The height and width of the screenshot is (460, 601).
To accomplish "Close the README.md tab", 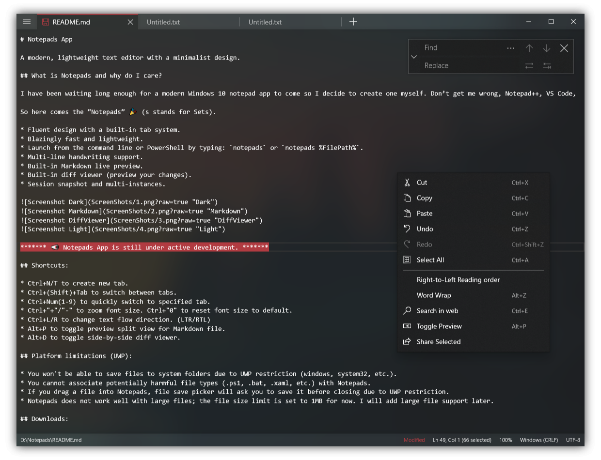I will [130, 22].
